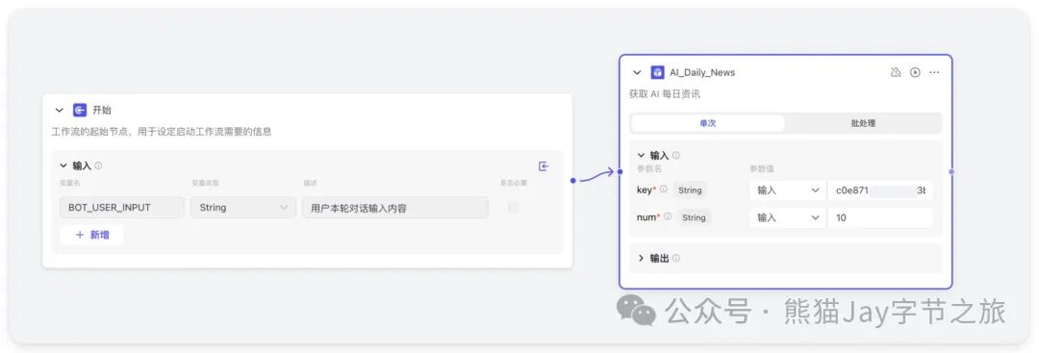
Task: Click the AI_Daily_News plugin icon
Action: pos(657,72)
